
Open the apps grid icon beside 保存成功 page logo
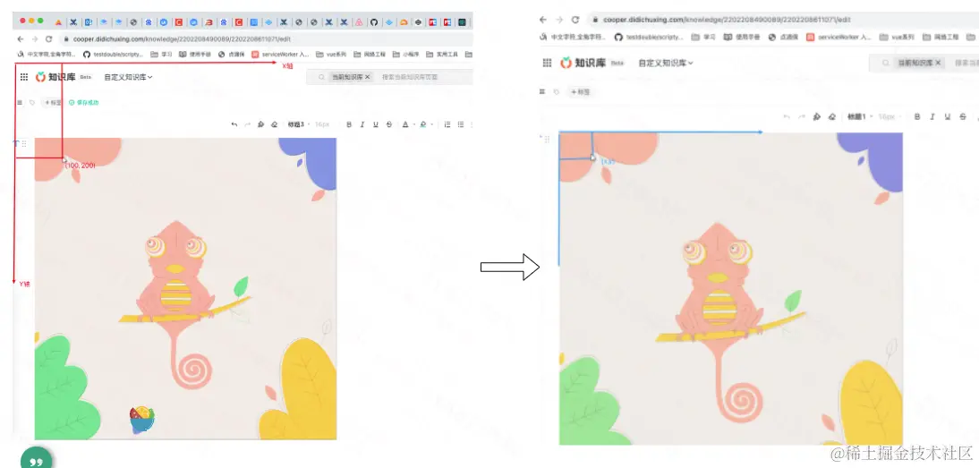coord(24,77)
